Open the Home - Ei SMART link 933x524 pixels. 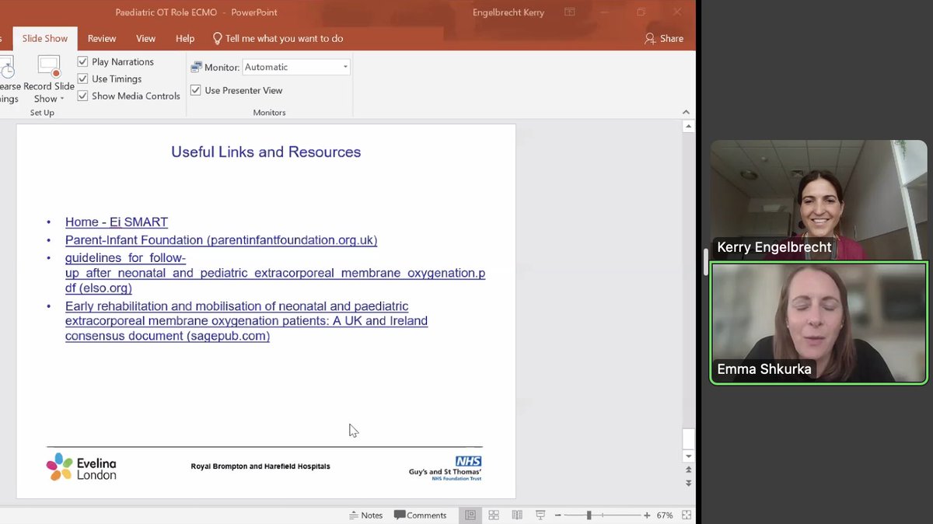point(117,222)
